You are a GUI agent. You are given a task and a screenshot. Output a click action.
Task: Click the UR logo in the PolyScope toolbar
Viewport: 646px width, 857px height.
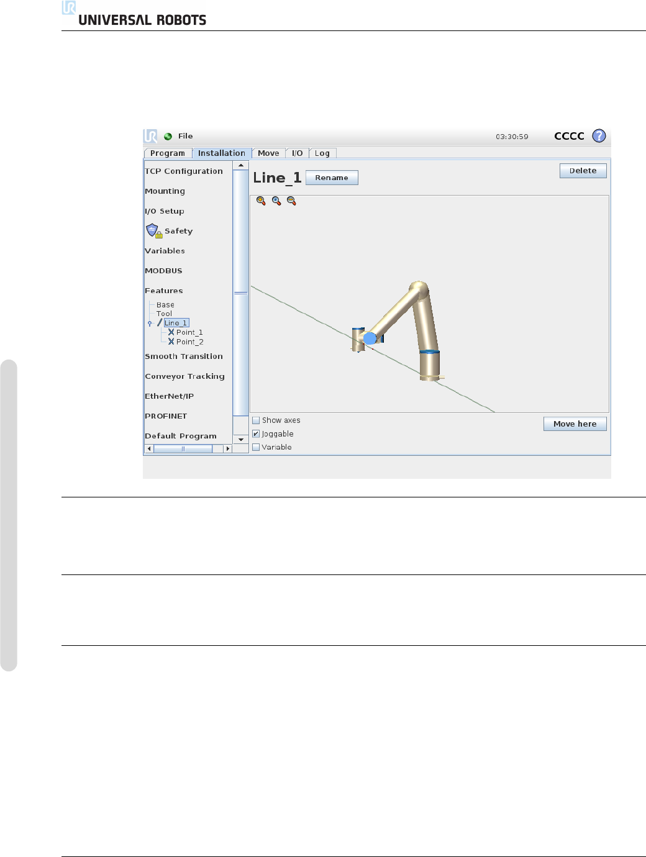tap(150, 136)
